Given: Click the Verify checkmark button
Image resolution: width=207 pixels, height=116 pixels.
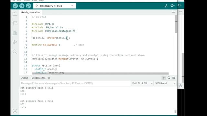Looking at the screenshot, I should coord(15,6).
